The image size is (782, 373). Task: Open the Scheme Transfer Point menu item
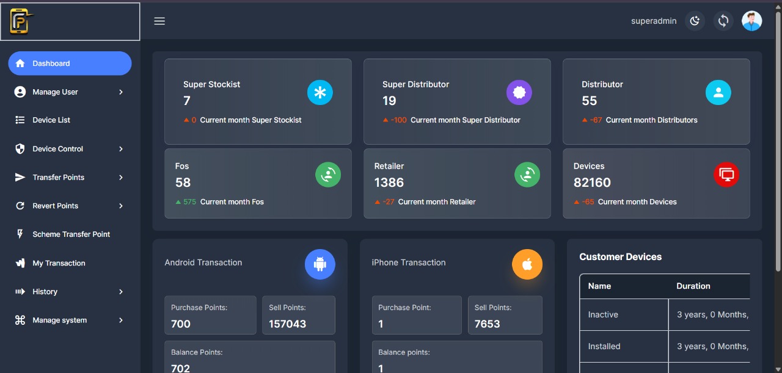tap(70, 234)
